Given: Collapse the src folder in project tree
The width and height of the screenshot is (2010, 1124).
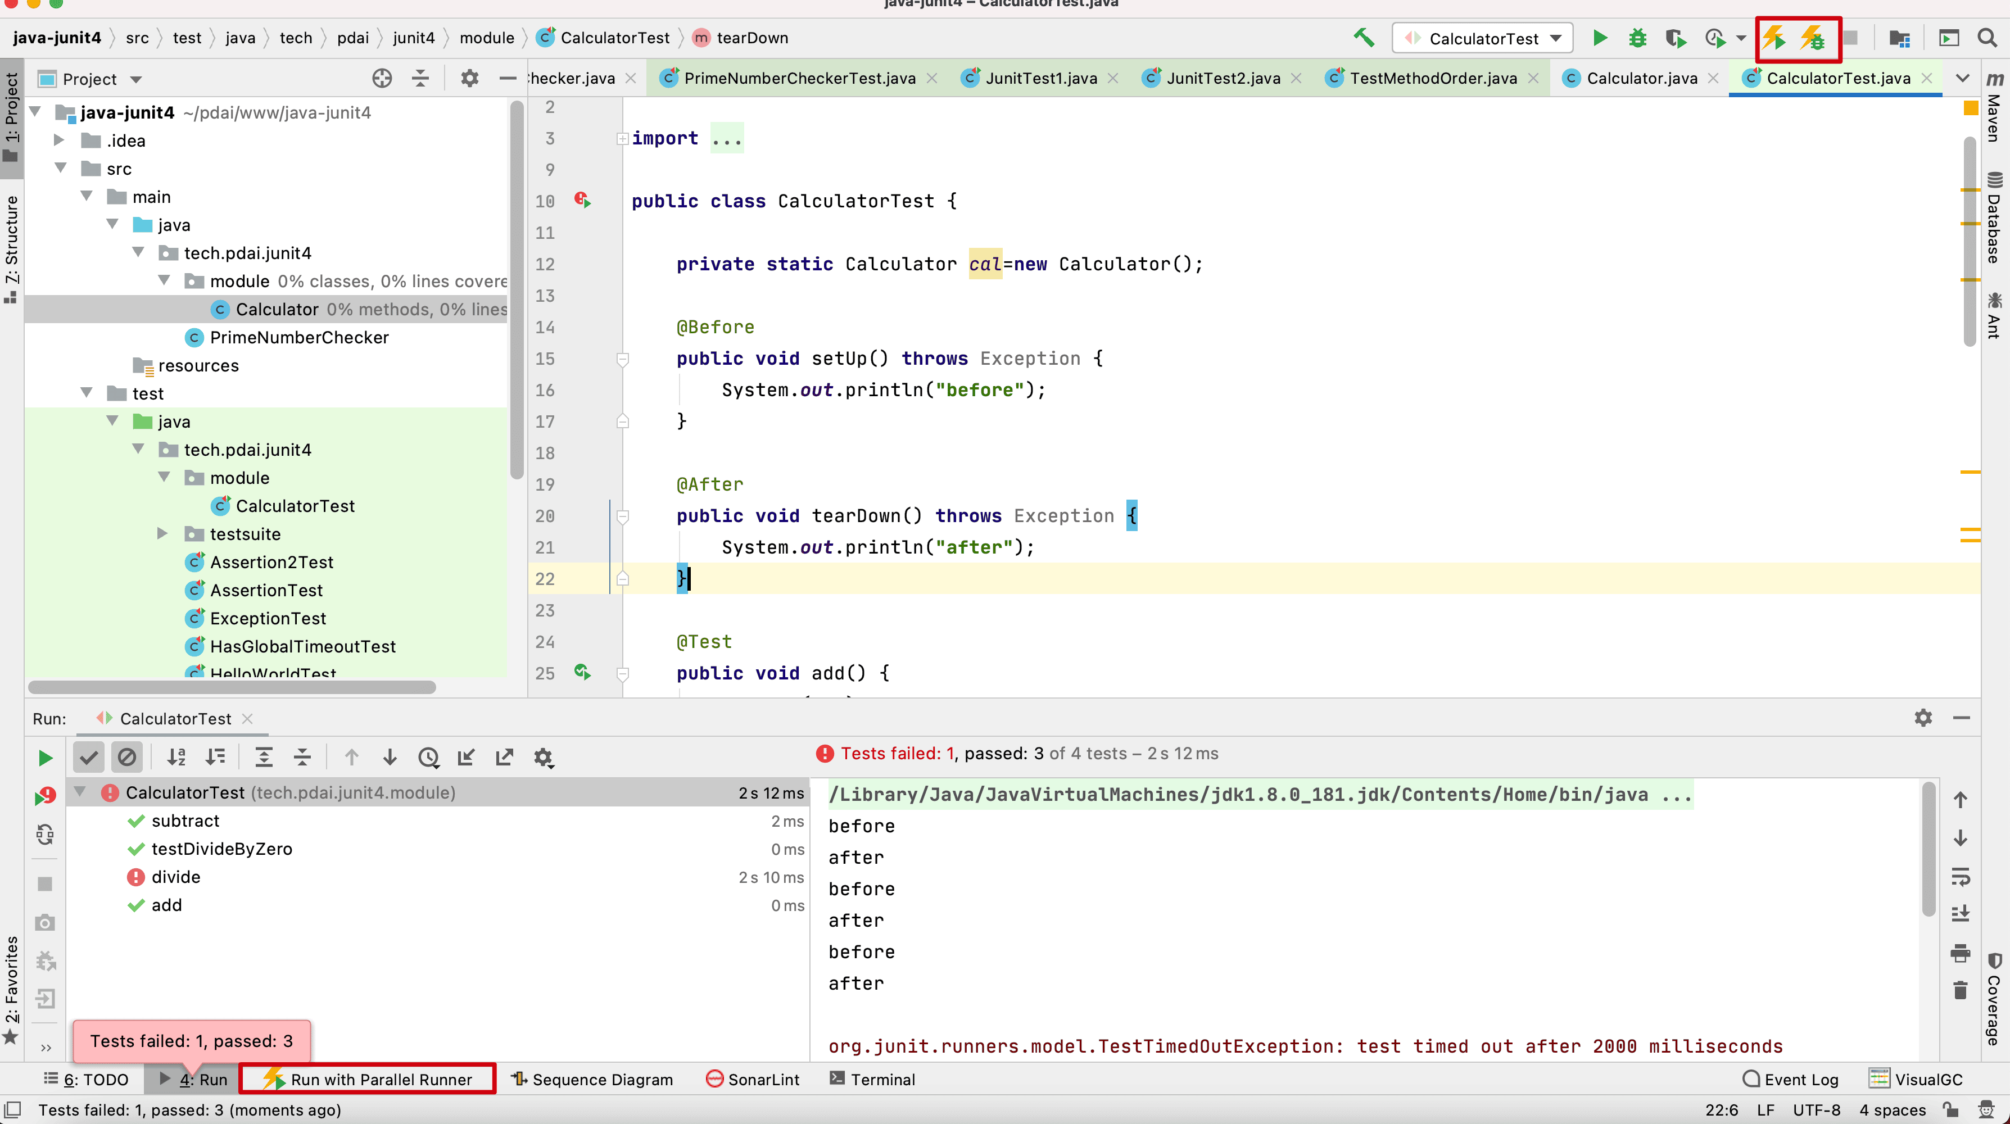Looking at the screenshot, I should [x=60, y=169].
